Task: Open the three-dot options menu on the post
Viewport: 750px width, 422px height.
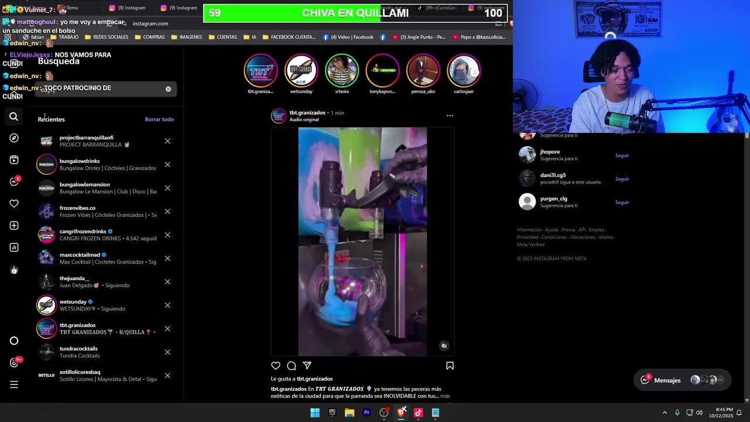Action: [x=450, y=116]
